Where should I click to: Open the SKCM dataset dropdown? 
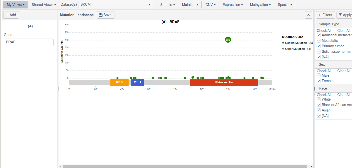(115, 5)
